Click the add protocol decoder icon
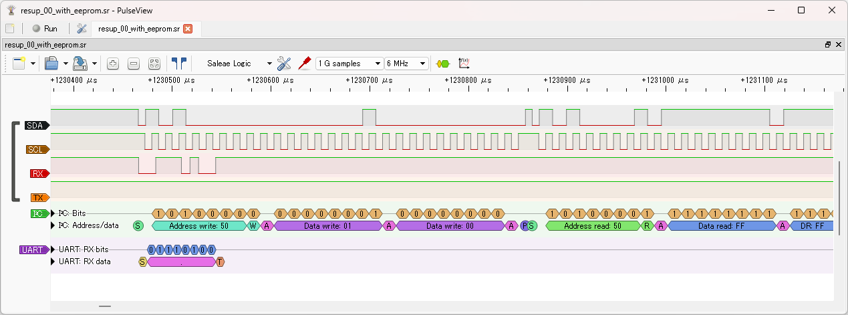The image size is (848, 315). click(442, 64)
